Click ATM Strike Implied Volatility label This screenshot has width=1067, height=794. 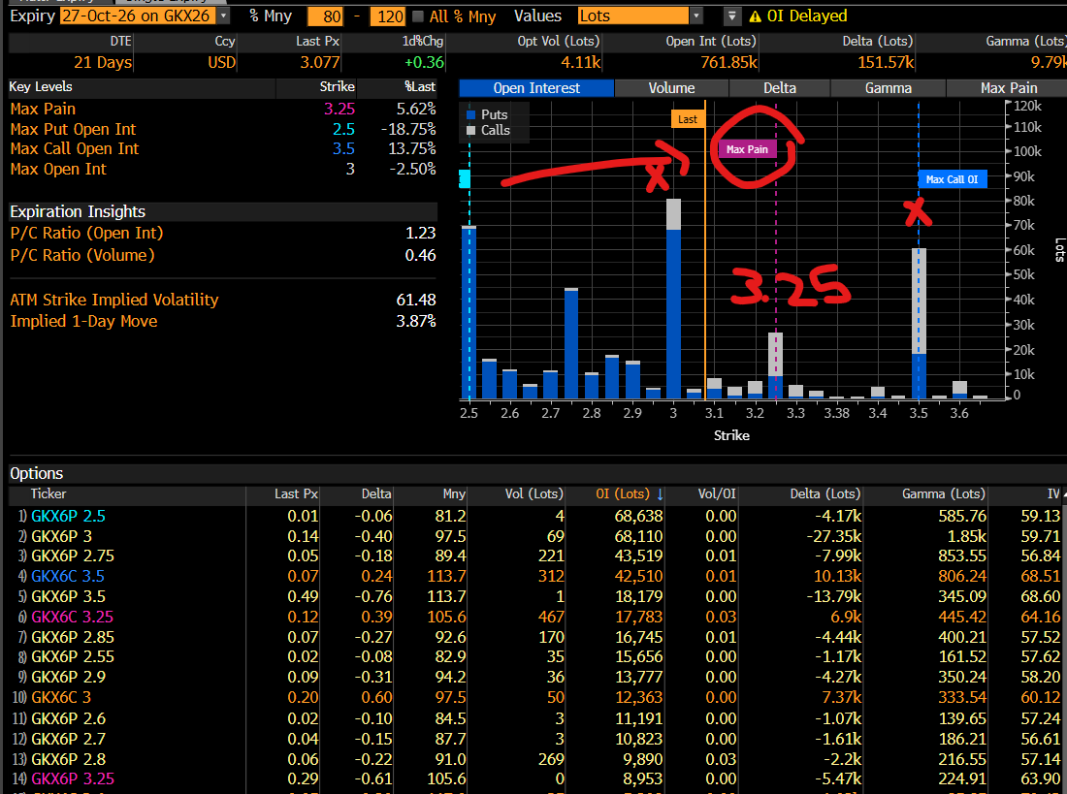[114, 300]
